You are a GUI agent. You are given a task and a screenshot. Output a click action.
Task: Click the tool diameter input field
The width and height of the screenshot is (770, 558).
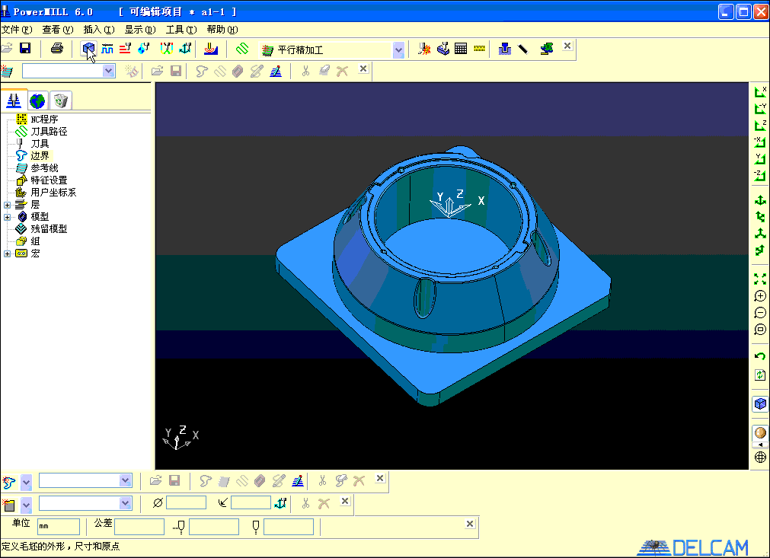(186, 502)
